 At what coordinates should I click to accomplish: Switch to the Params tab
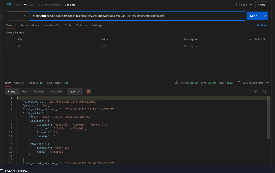(x=11, y=25)
